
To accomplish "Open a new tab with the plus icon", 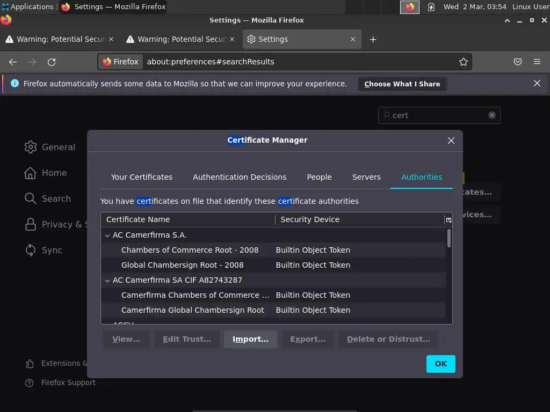I will click(373, 40).
